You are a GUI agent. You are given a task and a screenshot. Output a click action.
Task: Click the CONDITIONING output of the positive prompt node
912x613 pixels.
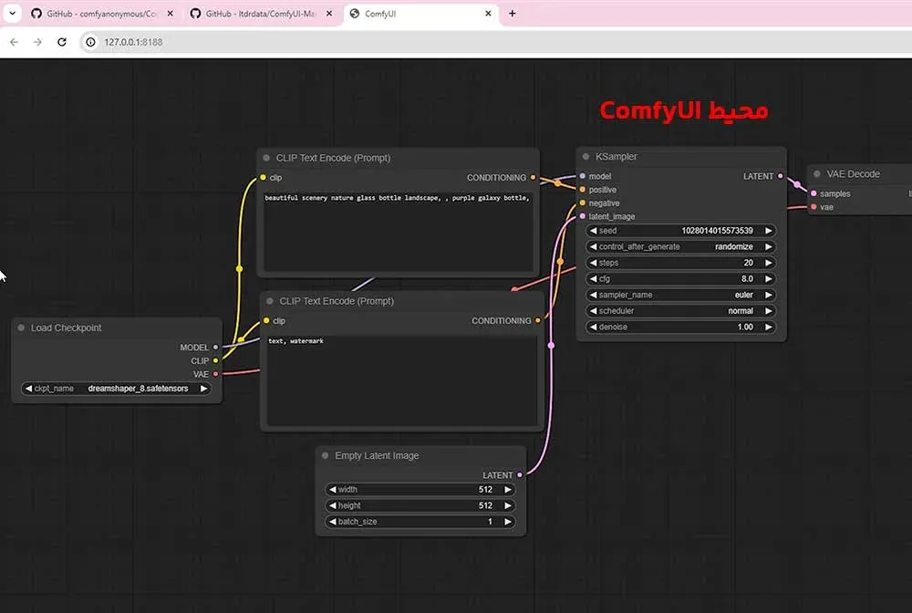point(533,177)
